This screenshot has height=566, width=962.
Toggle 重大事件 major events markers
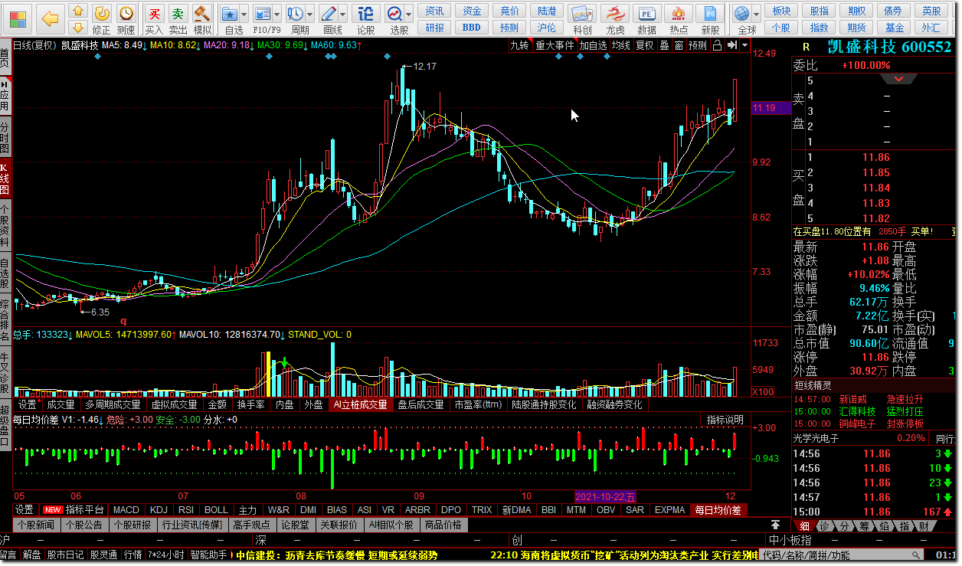click(x=555, y=45)
